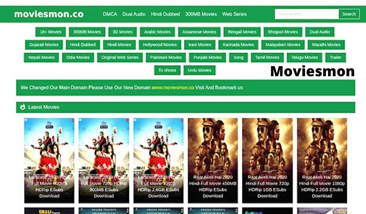The height and width of the screenshot is (214, 366).
Task: Open Lootcase 2020 1080p 2.6GB poster
Action: tap(158, 160)
